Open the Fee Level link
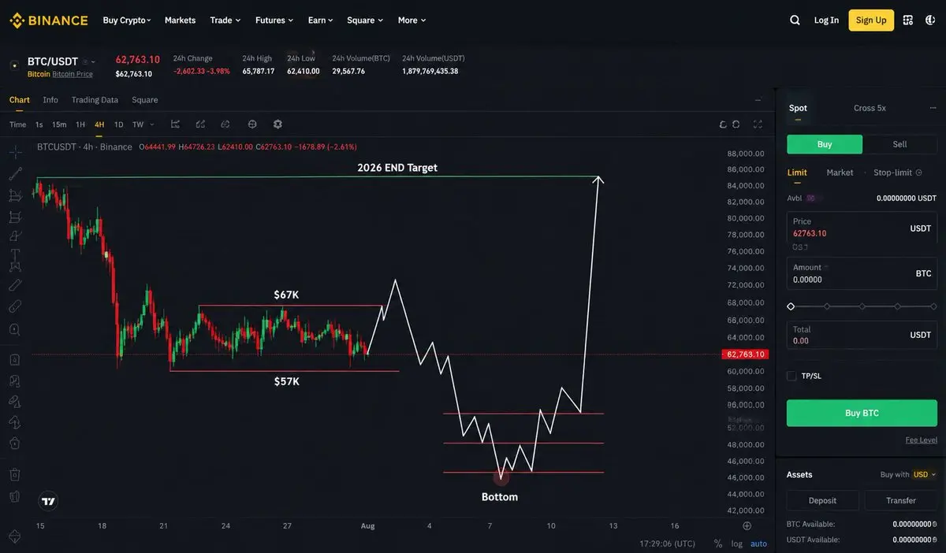This screenshot has width=946, height=553. (x=922, y=440)
